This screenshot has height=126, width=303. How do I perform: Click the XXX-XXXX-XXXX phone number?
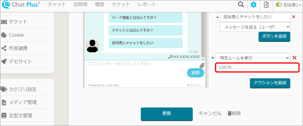[184, 57]
